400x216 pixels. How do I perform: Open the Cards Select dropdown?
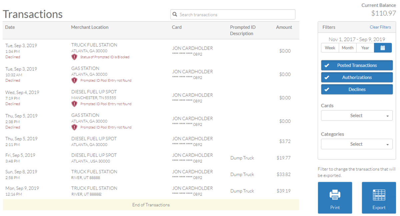pyautogui.click(x=357, y=115)
